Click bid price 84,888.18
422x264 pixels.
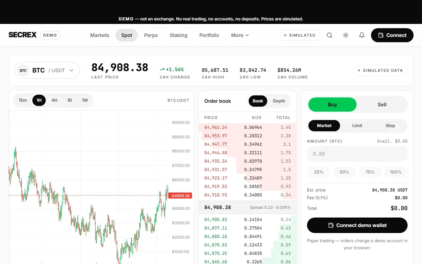[x=216, y=237]
